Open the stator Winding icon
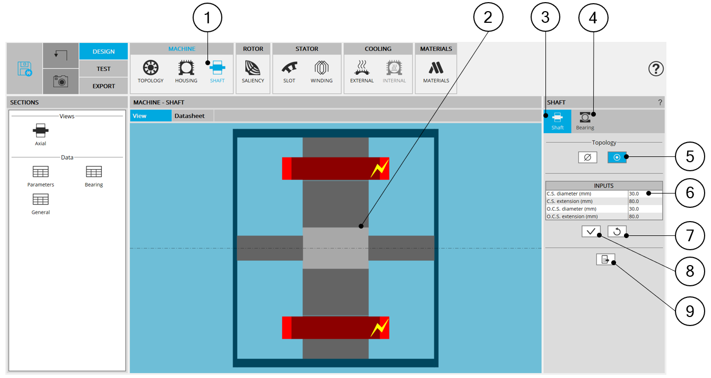Screen dimensions: 711x378 pyautogui.click(x=322, y=71)
